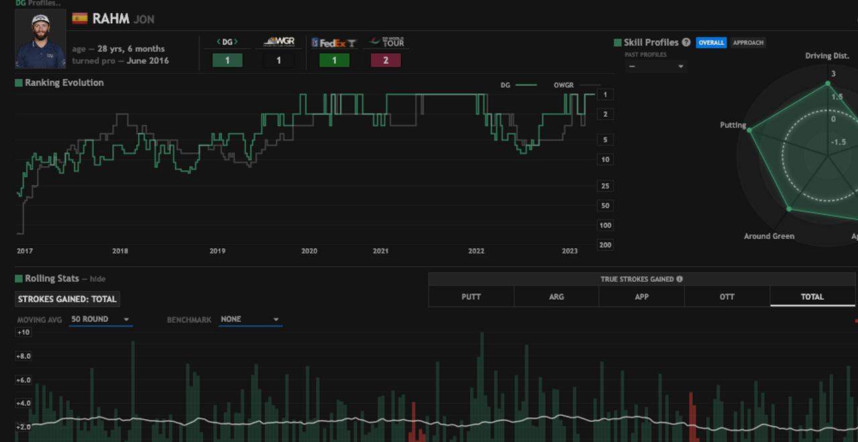Click the DP World Tour logo
Viewport: 858px width, 442px height.
point(385,42)
